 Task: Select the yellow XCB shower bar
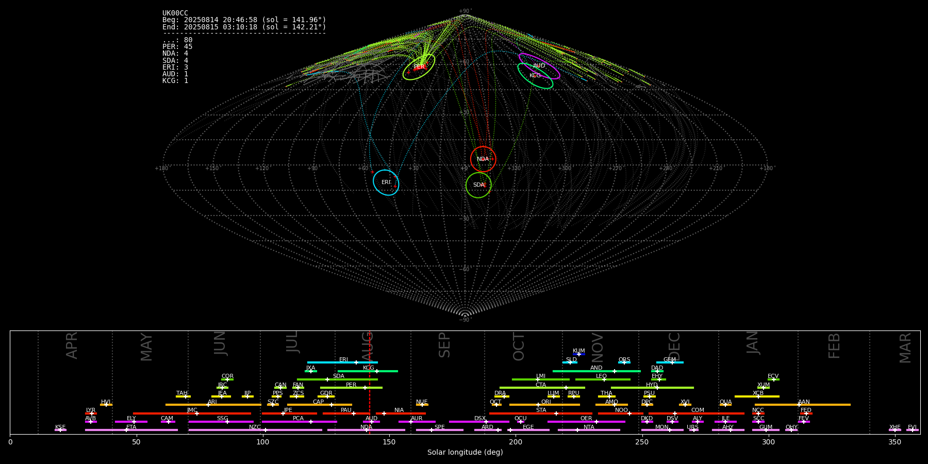click(757, 396)
